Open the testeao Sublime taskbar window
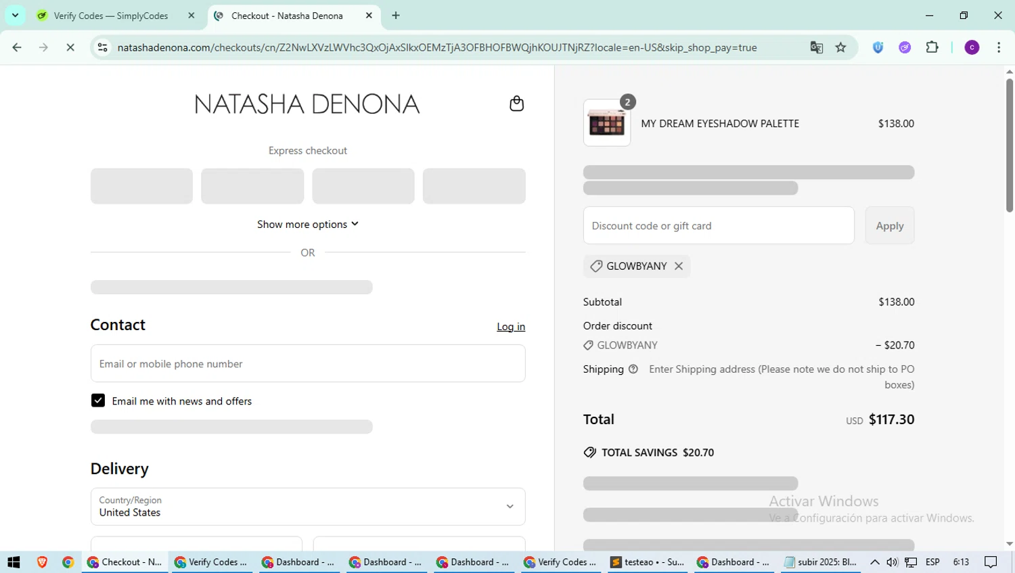Image resolution: width=1015 pixels, height=573 pixels. pos(648,562)
